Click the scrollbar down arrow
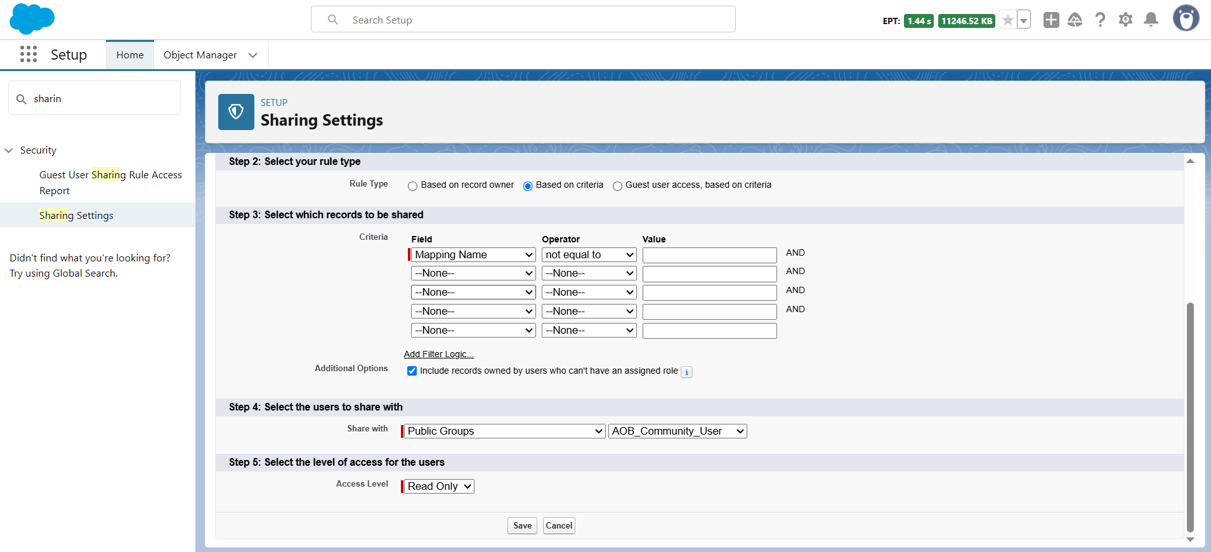This screenshot has height=552, width=1211. (1191, 539)
